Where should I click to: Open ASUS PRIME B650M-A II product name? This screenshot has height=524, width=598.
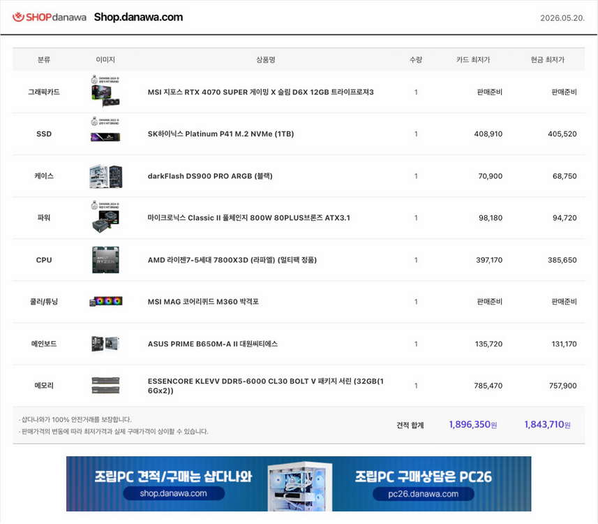point(213,344)
